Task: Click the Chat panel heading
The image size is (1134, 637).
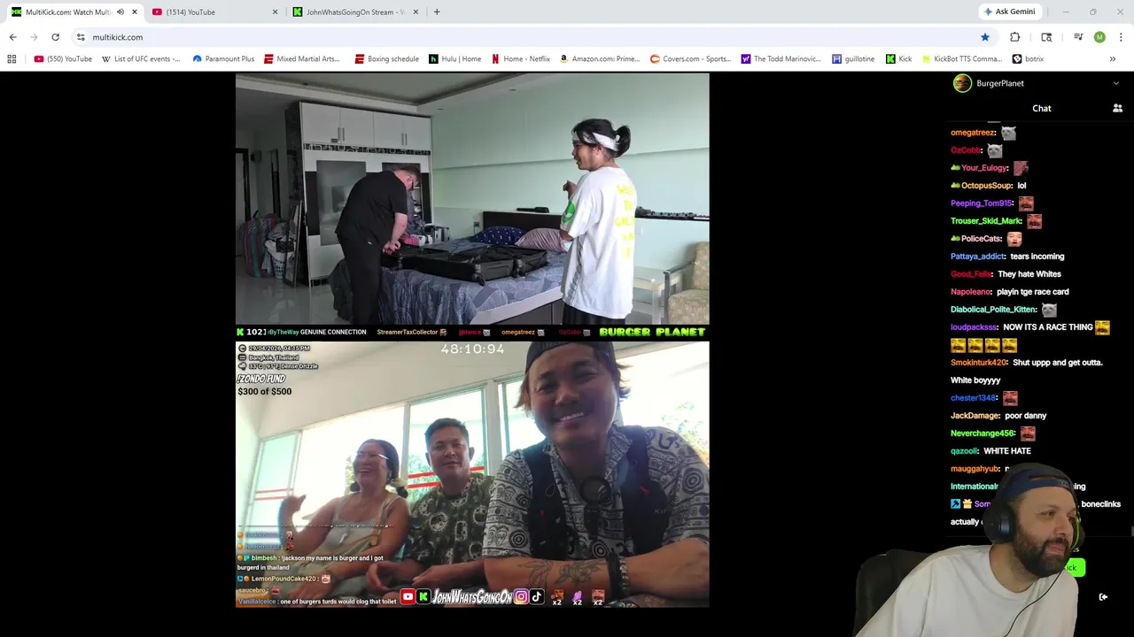Action: (x=1042, y=108)
